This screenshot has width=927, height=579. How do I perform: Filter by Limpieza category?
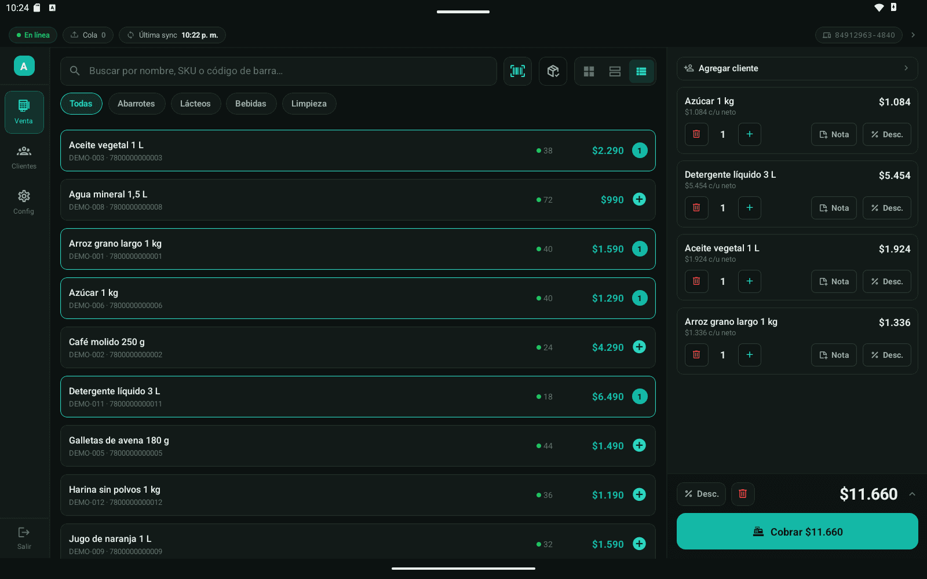tap(309, 104)
